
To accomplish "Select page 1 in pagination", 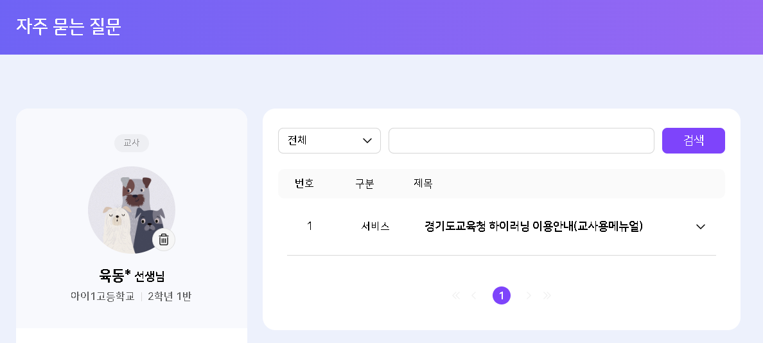I will [502, 295].
